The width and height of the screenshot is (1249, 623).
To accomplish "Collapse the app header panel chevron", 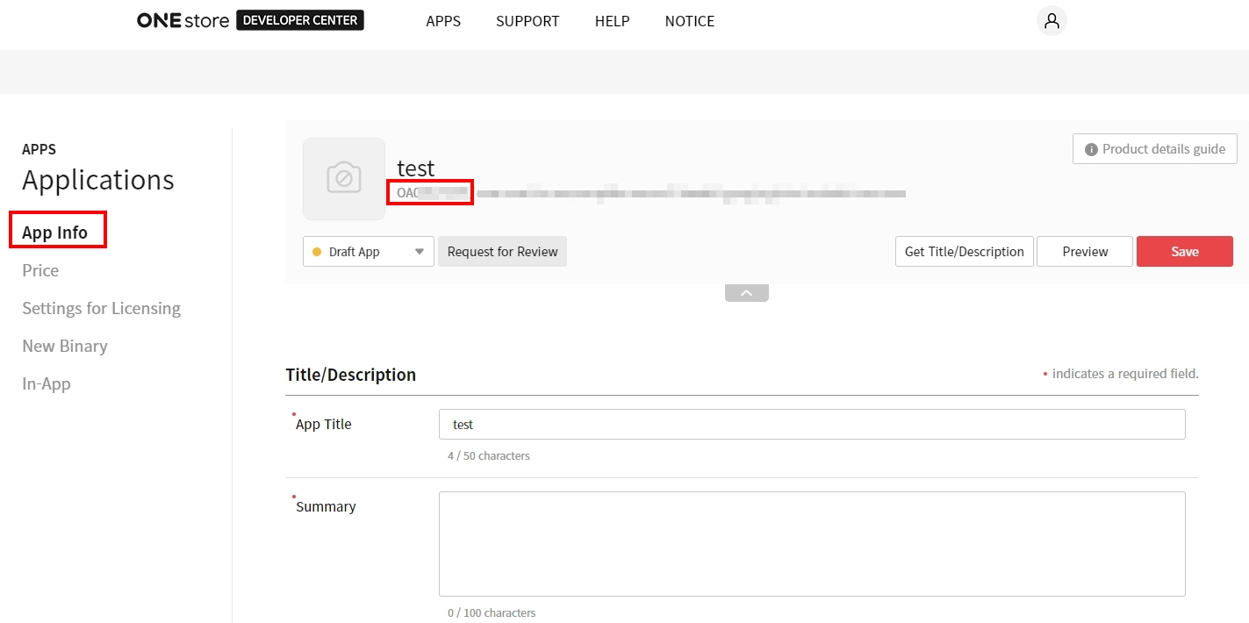I will [x=747, y=293].
